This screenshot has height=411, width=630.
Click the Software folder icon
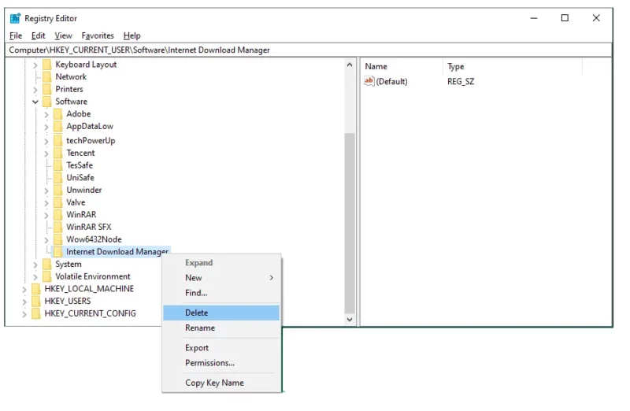(47, 102)
